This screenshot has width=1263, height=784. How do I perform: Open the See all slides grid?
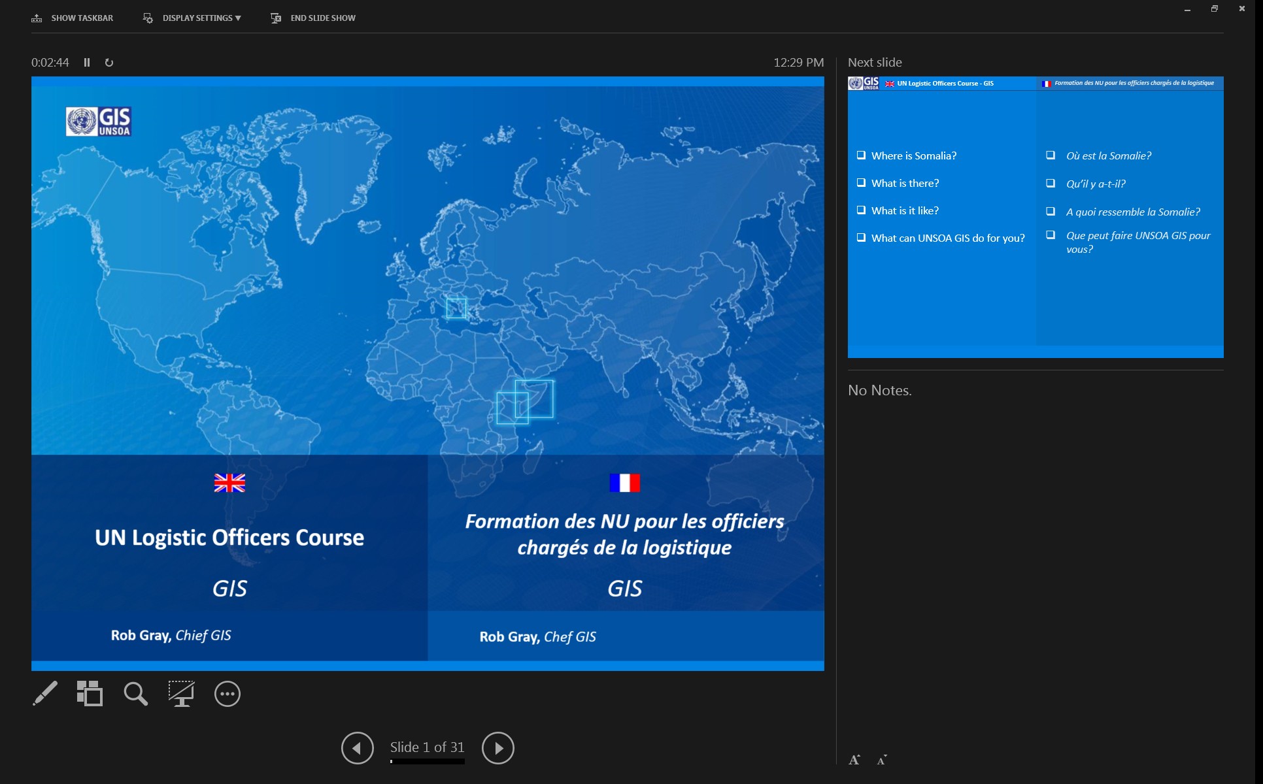tap(90, 693)
